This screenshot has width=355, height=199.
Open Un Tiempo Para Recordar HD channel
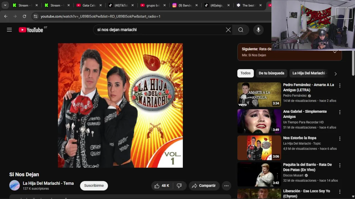303,122
